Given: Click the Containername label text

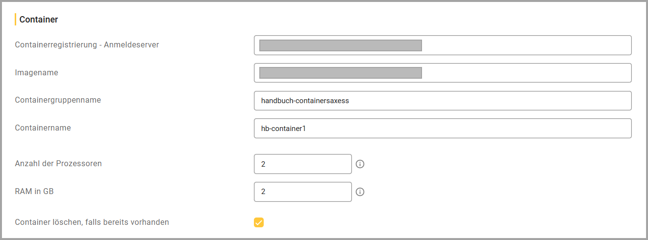Looking at the screenshot, I should pyautogui.click(x=43, y=128).
